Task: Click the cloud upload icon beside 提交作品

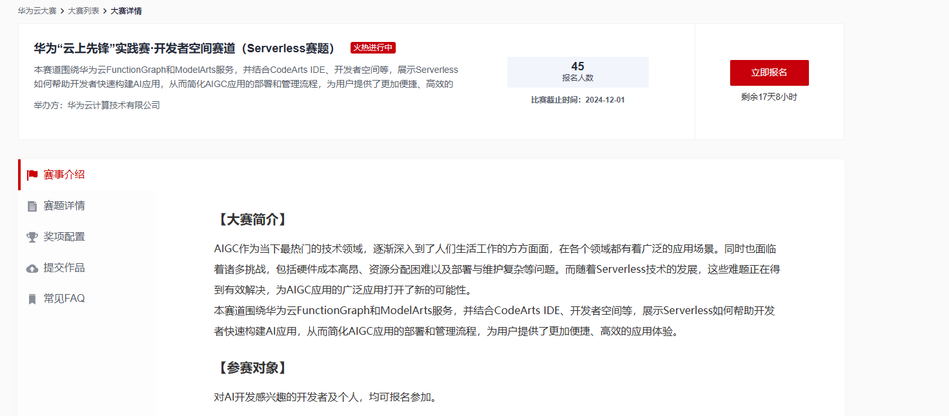Action: coord(32,268)
